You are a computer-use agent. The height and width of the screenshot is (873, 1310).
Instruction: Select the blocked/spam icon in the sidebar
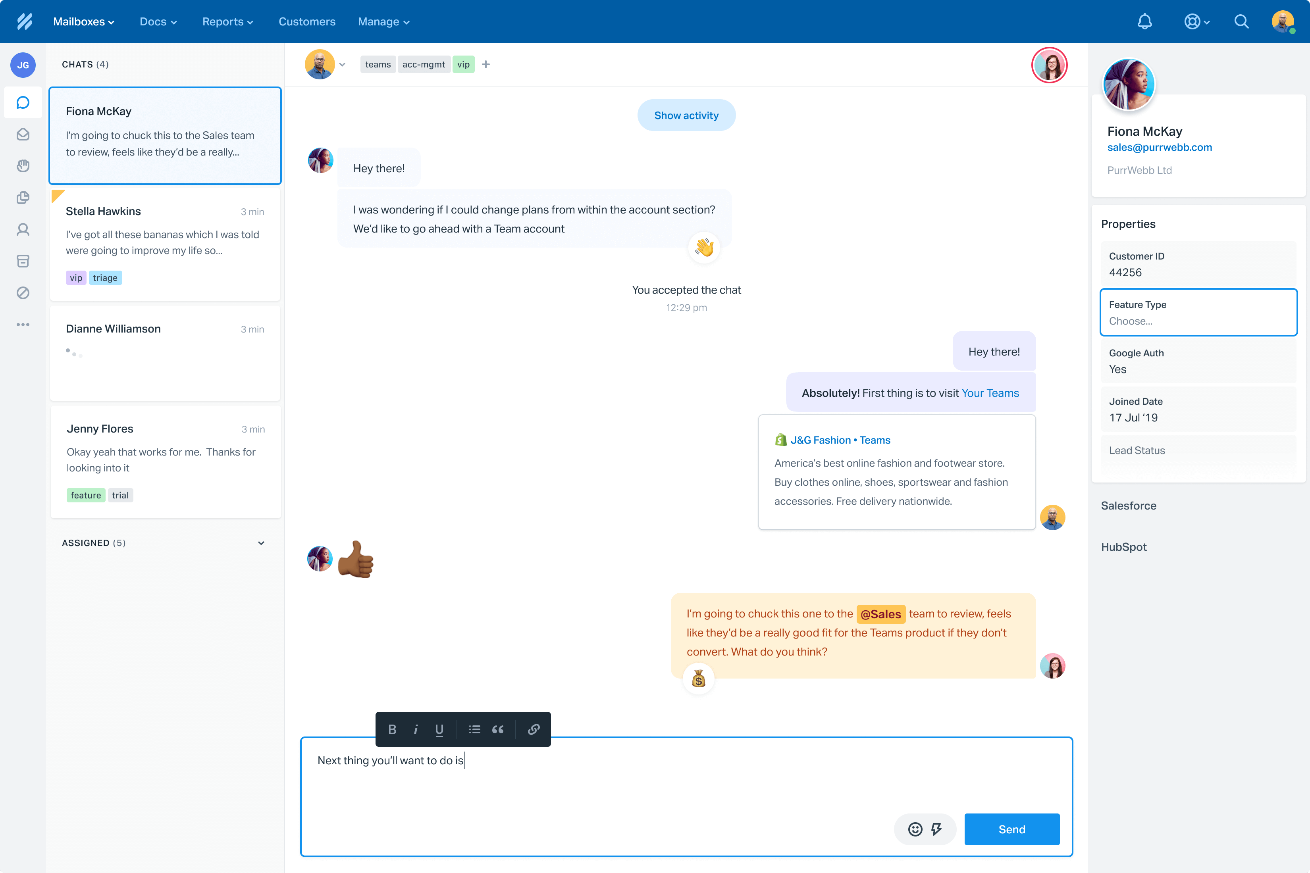pyautogui.click(x=23, y=293)
